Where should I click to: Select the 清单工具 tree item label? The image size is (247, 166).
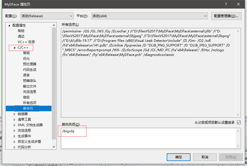pyautogui.click(x=24, y=120)
